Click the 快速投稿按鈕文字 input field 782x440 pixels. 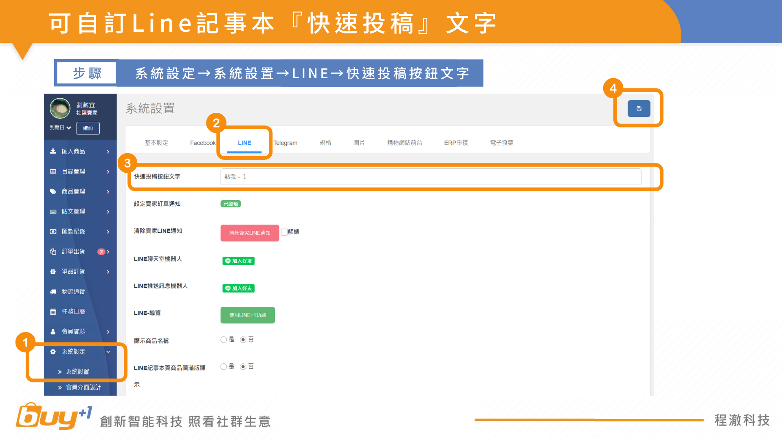click(x=431, y=177)
